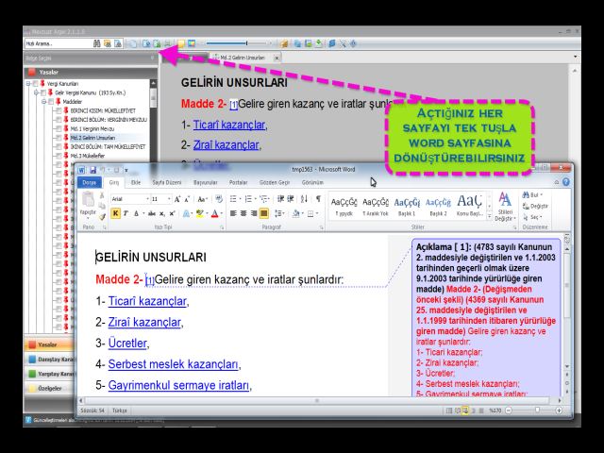604x453 pixels.
Task: Apply the Başlık 1 style thumbnail
Action: pyautogui.click(x=407, y=207)
